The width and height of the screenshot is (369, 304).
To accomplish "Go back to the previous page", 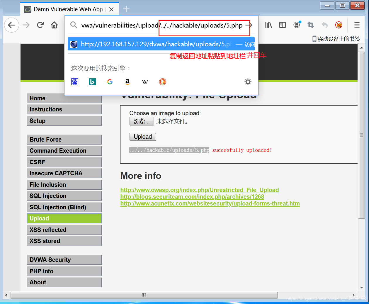I will 12,25.
